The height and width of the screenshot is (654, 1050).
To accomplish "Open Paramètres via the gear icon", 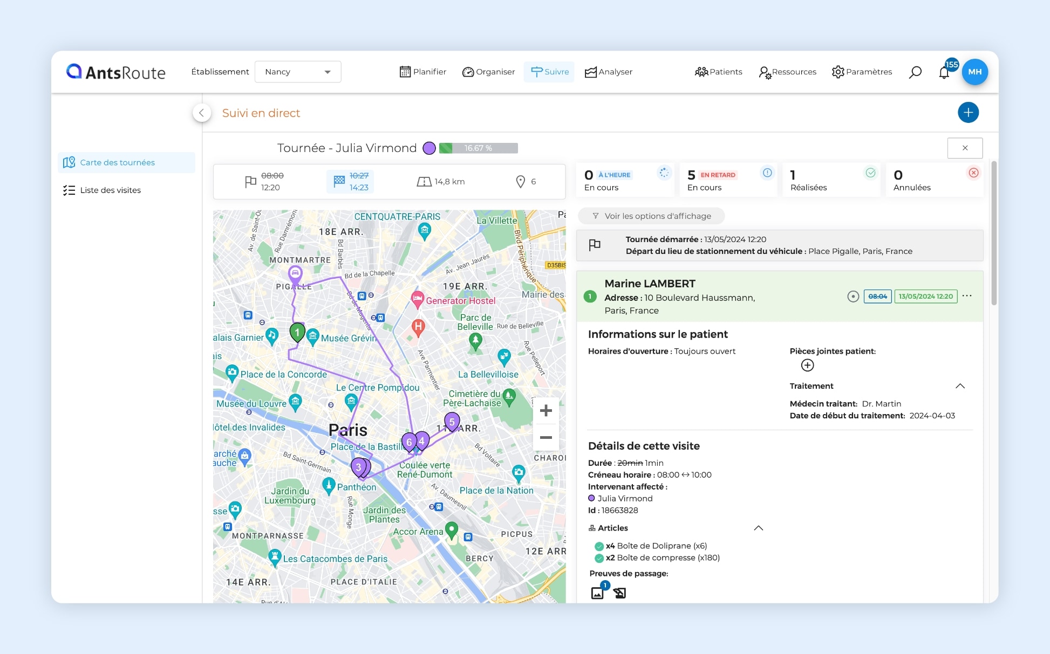I will [x=838, y=72].
